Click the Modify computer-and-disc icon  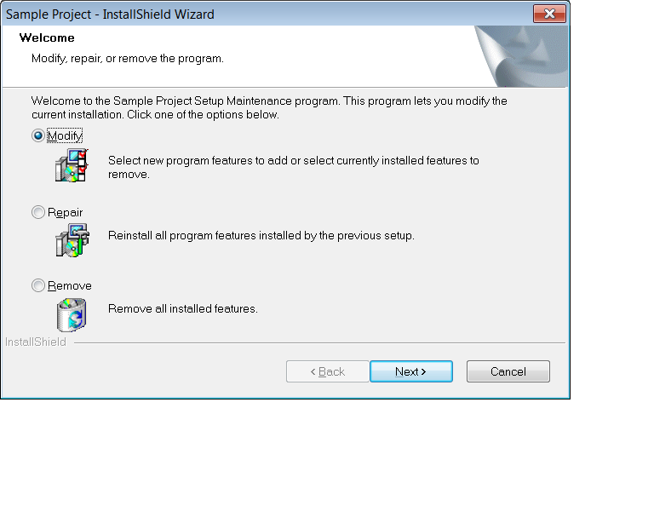[x=72, y=165]
